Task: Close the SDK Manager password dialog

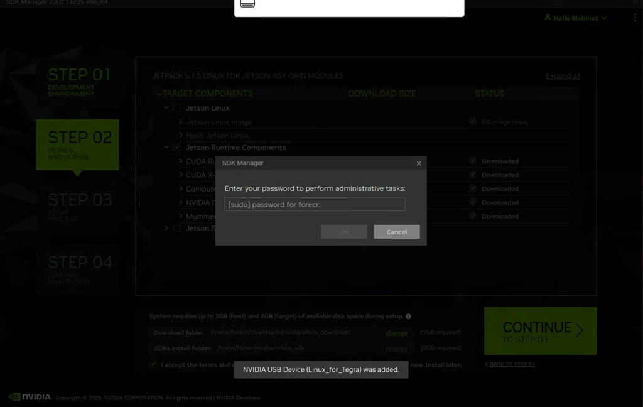Action: [419, 163]
